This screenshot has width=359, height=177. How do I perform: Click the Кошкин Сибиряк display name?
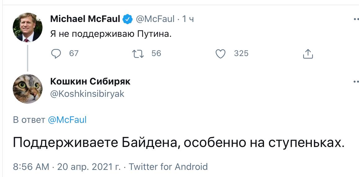pyautogui.click(x=90, y=81)
